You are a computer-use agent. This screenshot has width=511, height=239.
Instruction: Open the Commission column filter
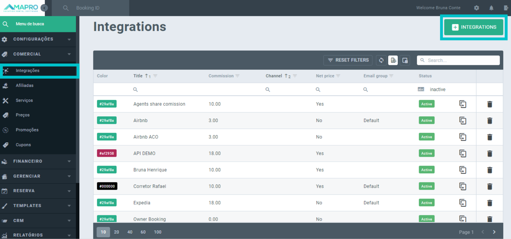(x=237, y=76)
